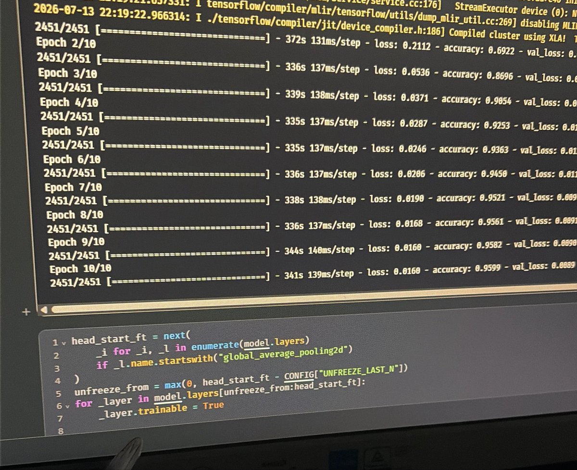Click the "Epoch 6/10" output line
The height and width of the screenshot is (470, 577).
[73, 160]
